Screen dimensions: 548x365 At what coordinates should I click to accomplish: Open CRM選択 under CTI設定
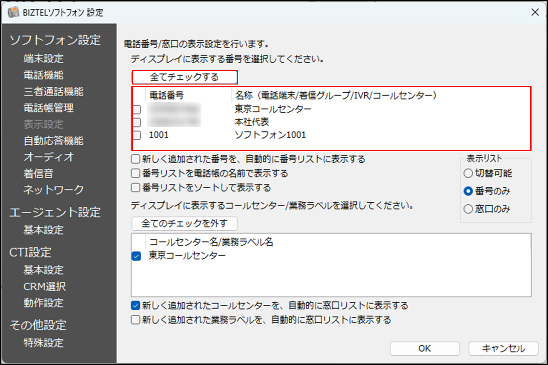44,286
